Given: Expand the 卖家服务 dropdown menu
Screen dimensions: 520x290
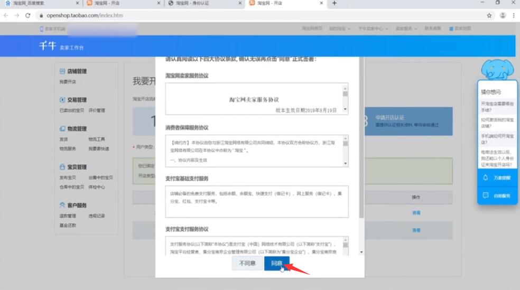Looking at the screenshot, I should (407, 29).
